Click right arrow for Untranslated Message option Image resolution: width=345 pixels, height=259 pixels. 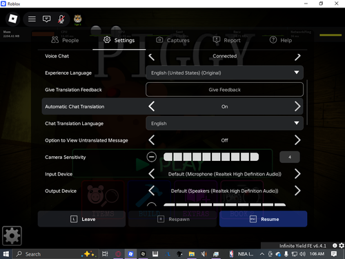297,140
